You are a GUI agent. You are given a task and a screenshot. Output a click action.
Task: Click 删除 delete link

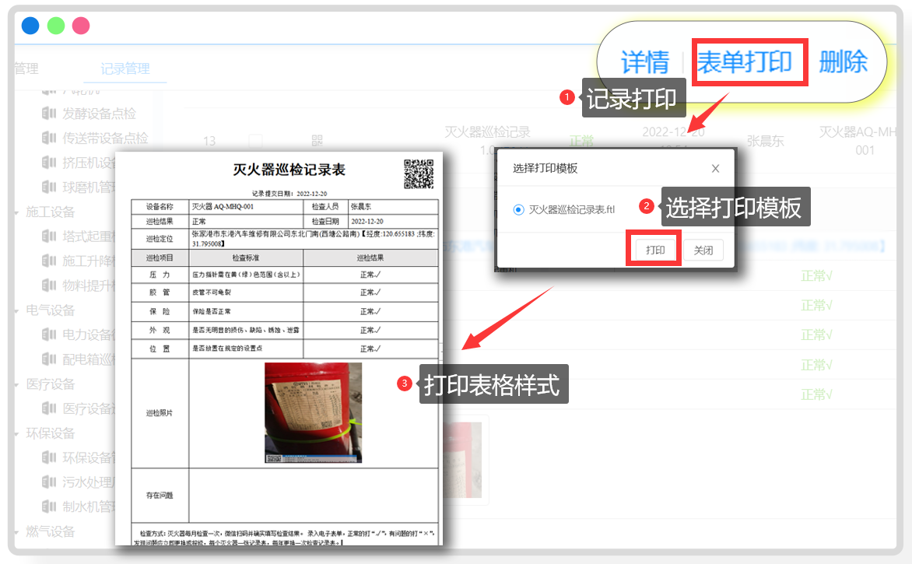pos(843,61)
